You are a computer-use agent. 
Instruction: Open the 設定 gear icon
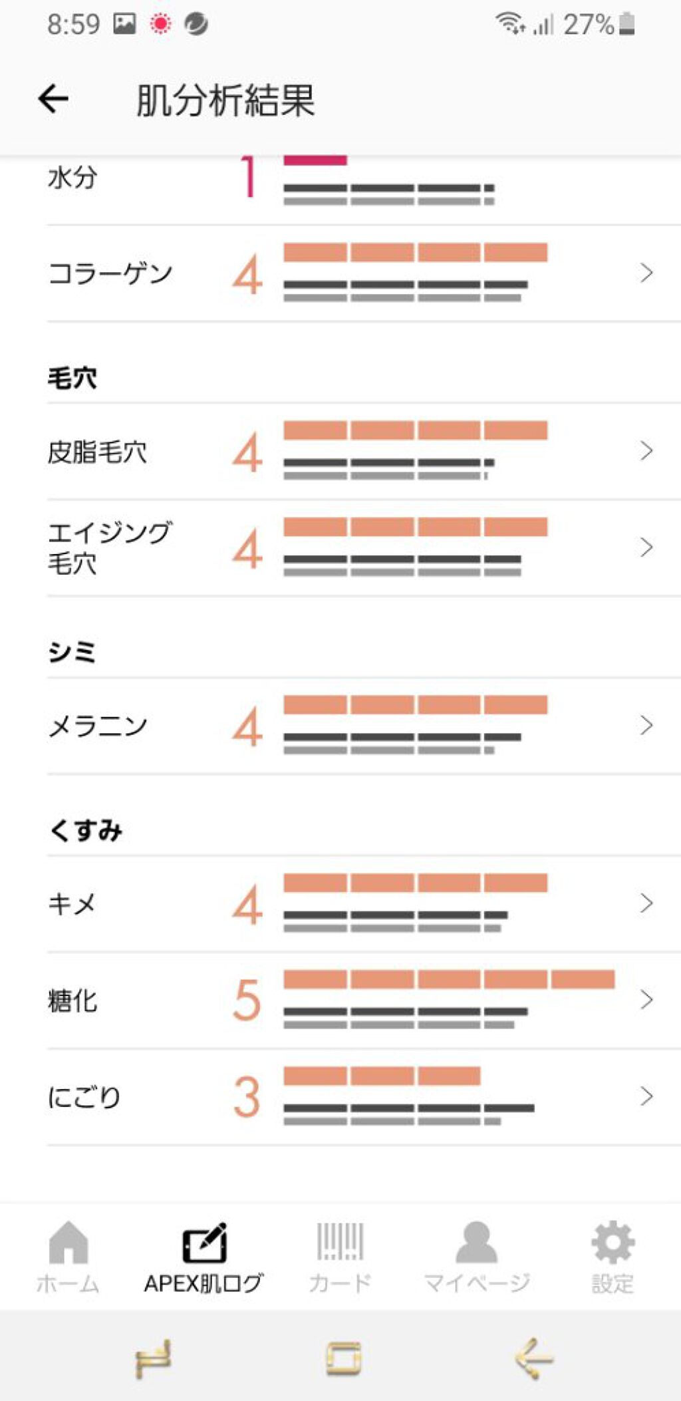(613, 1243)
